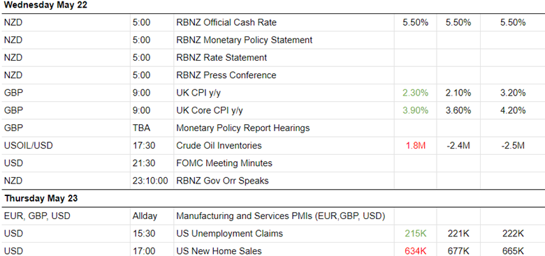The image size is (545, 256).
Task: Select the Thursday May 23 date header
Action: [x=41, y=198]
